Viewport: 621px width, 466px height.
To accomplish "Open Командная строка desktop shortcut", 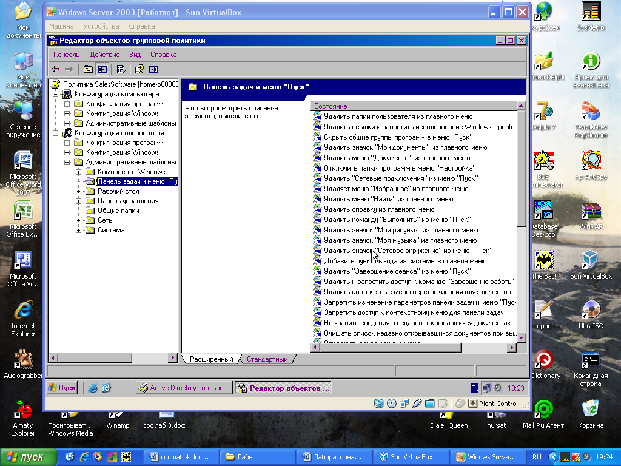I will tap(591, 369).
